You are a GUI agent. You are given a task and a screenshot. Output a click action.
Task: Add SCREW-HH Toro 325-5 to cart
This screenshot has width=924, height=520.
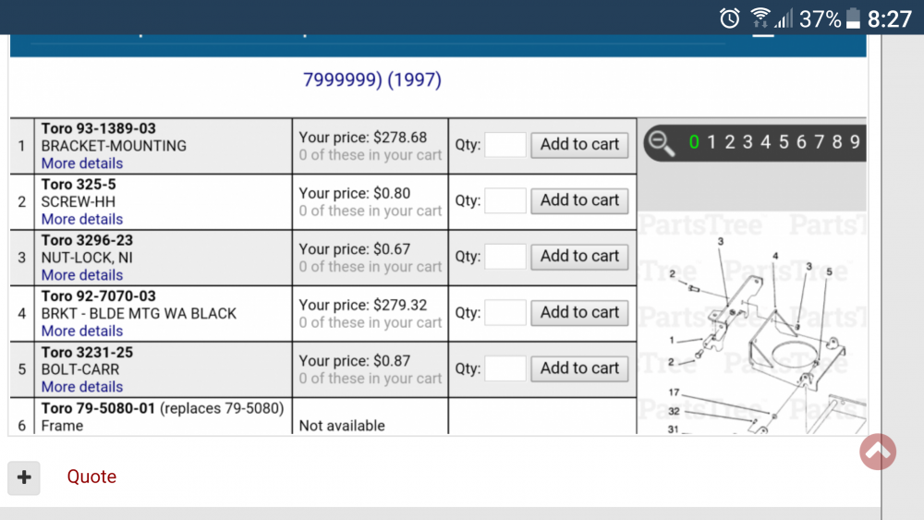(579, 200)
